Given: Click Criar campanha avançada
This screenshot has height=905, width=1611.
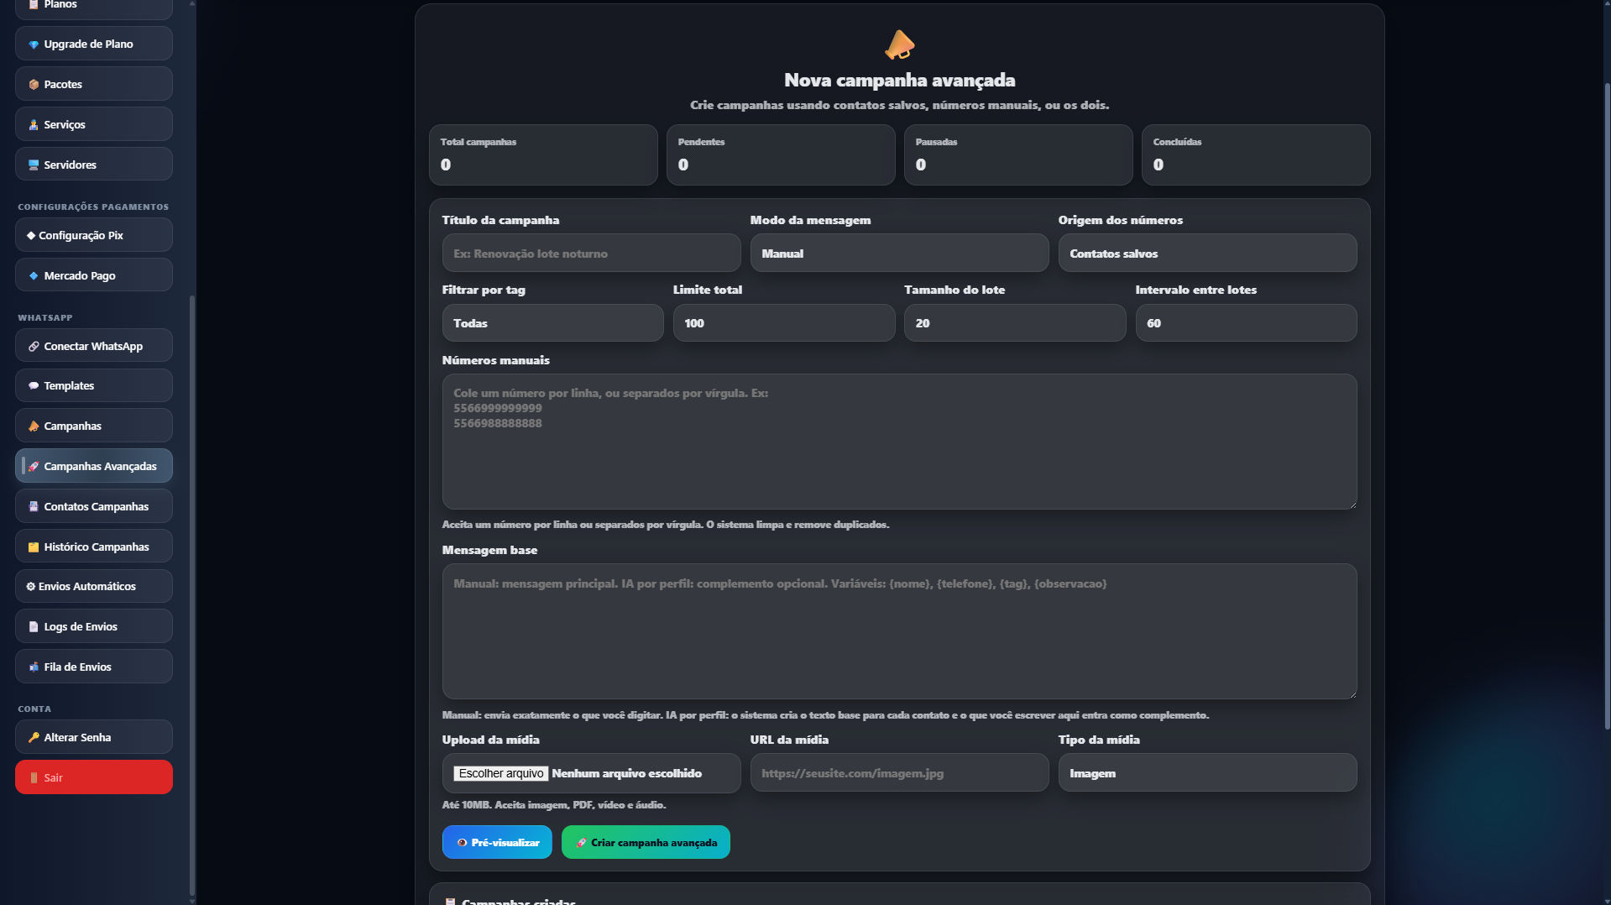Looking at the screenshot, I should point(645,842).
